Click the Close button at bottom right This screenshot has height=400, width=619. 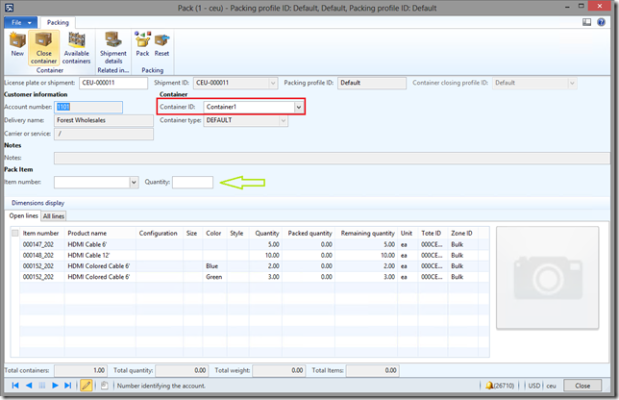click(x=582, y=385)
